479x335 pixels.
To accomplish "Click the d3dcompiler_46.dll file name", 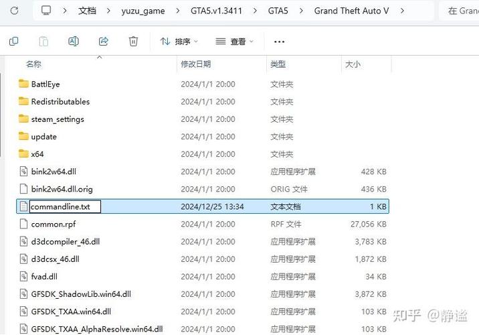I will [x=66, y=242].
